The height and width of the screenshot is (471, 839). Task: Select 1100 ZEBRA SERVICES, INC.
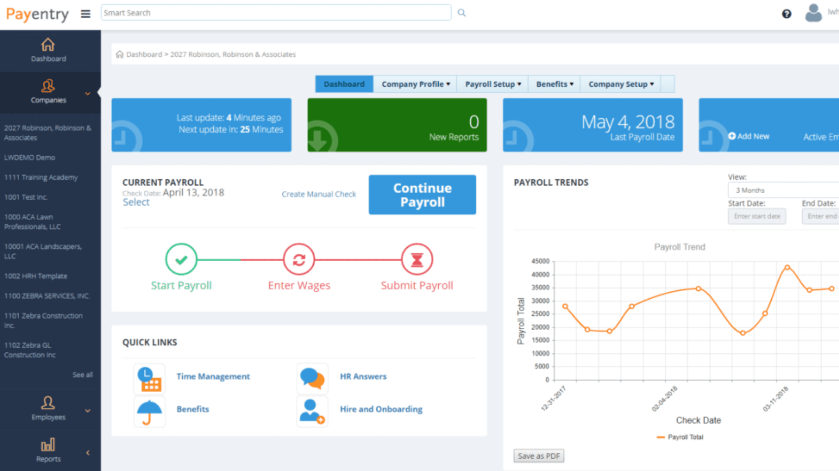(47, 296)
